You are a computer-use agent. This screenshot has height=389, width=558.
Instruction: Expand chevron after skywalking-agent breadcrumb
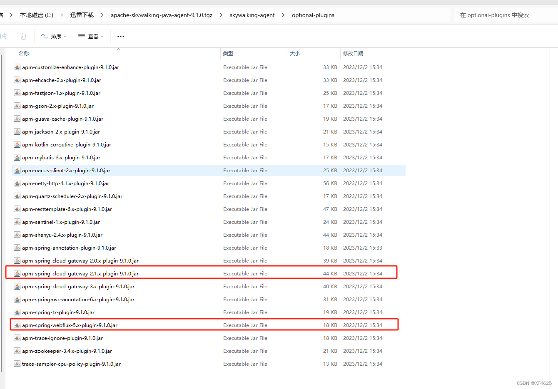[x=283, y=15]
